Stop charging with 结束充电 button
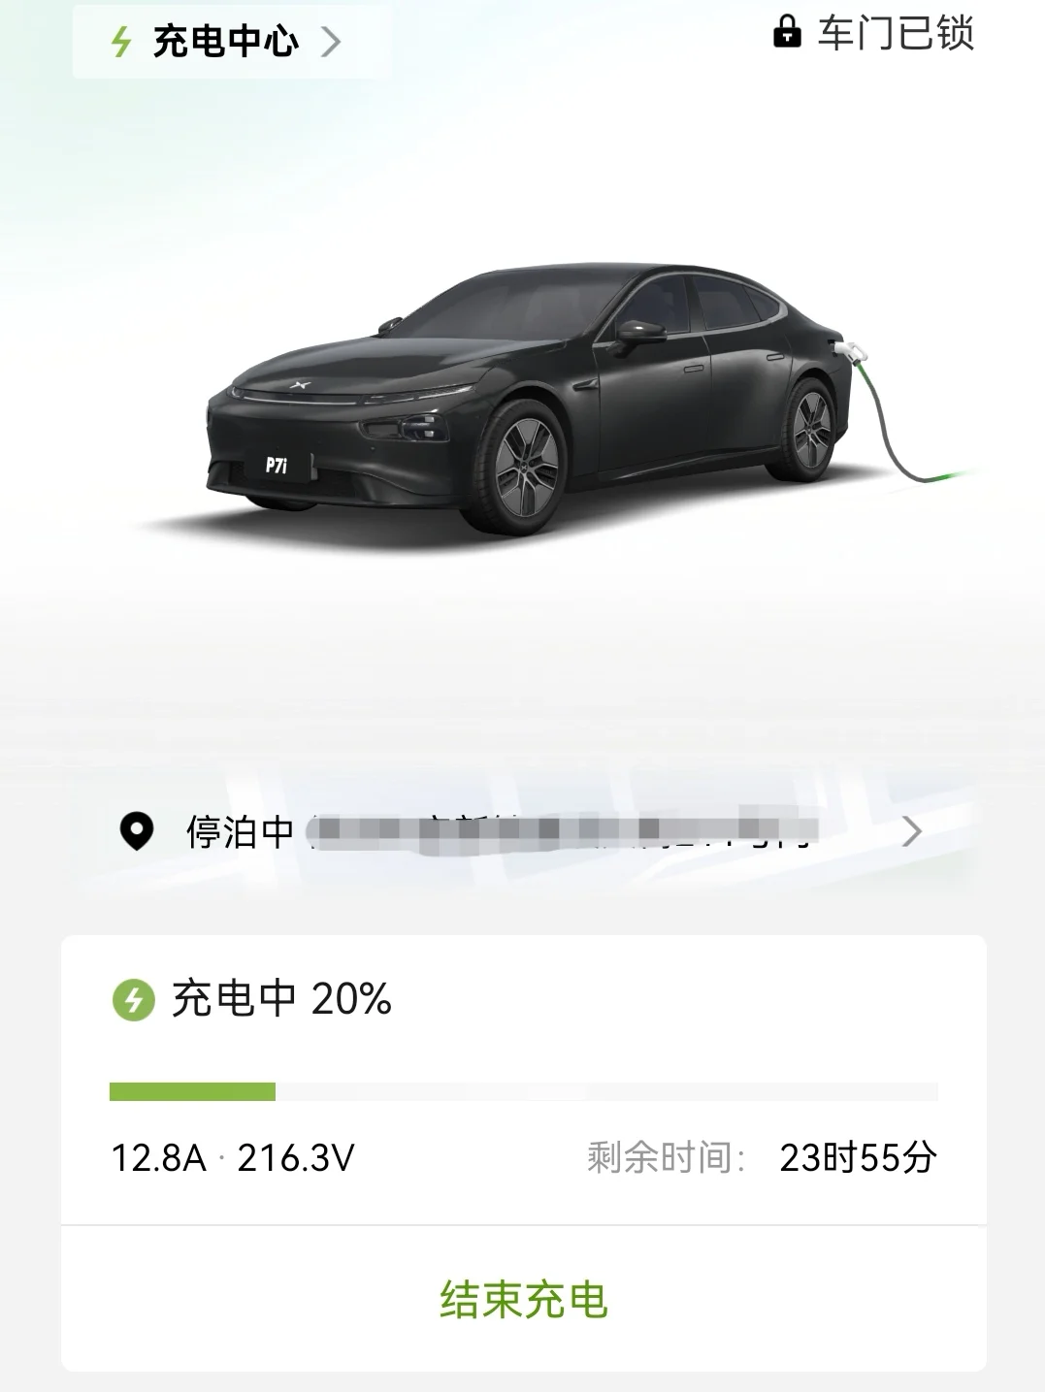Viewport: 1045px width, 1392px height. coord(524,1300)
